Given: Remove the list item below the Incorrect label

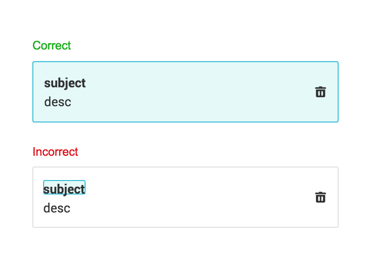Looking at the screenshot, I should [x=320, y=197].
